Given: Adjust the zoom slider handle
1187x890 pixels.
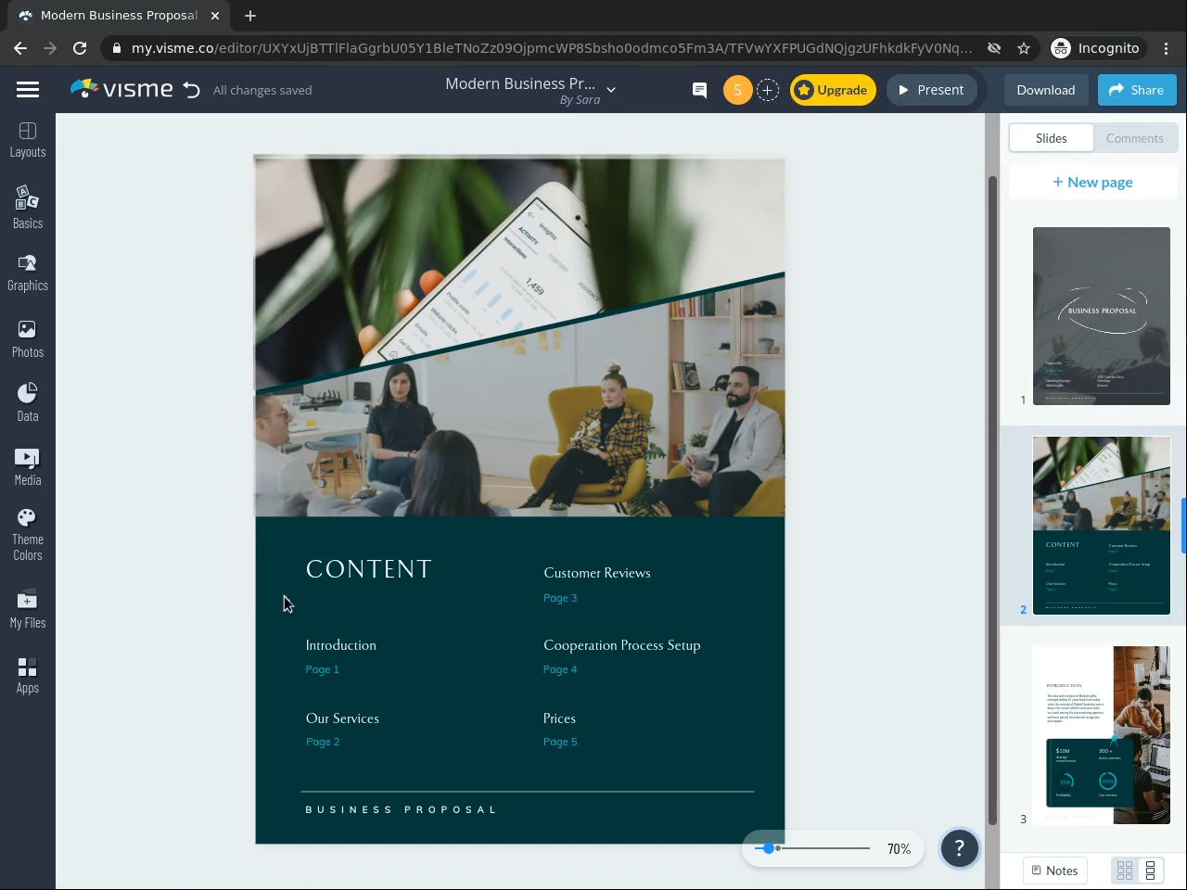Looking at the screenshot, I should [x=769, y=848].
